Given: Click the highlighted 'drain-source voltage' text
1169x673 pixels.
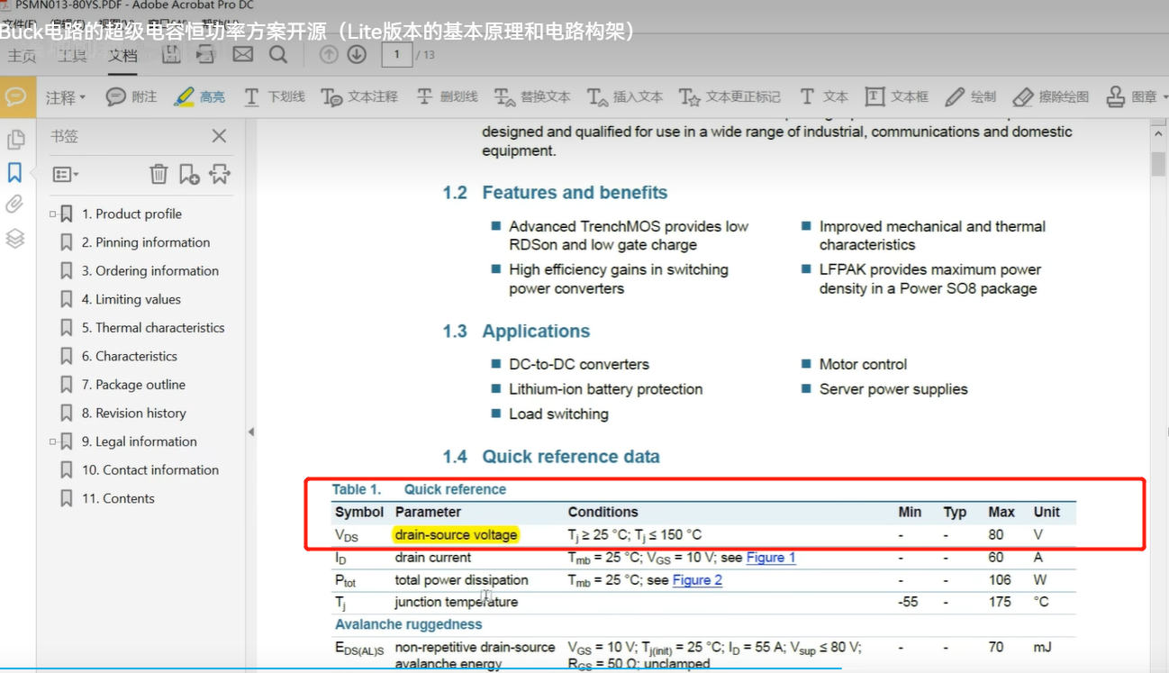Looking at the screenshot, I should click(x=457, y=534).
